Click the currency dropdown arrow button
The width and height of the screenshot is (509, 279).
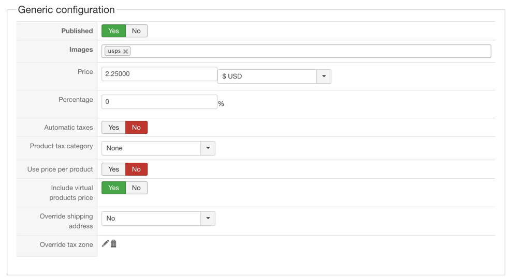pyautogui.click(x=324, y=76)
